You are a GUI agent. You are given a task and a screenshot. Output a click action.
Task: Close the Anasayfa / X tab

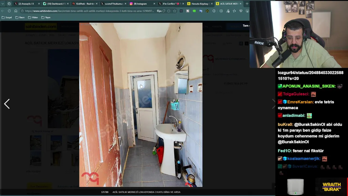point(39,4)
